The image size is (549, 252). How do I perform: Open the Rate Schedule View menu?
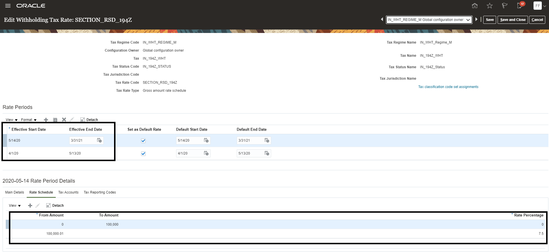(x=15, y=206)
